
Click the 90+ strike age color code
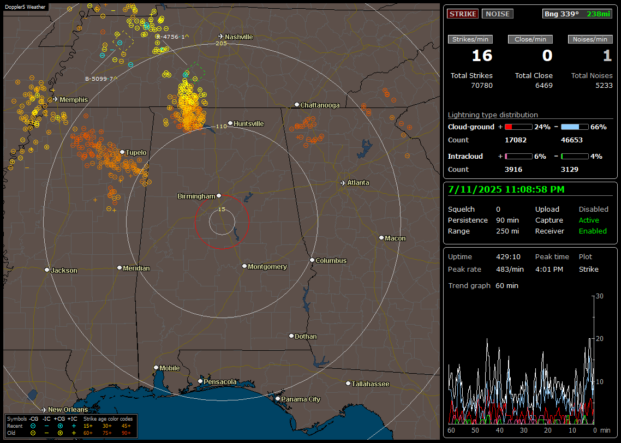(x=127, y=433)
